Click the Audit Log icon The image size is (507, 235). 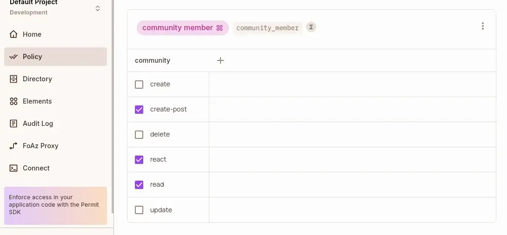(x=13, y=124)
